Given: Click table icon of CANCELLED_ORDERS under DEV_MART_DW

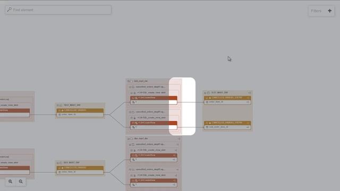Looking at the screenshot, I should click(62, 168).
